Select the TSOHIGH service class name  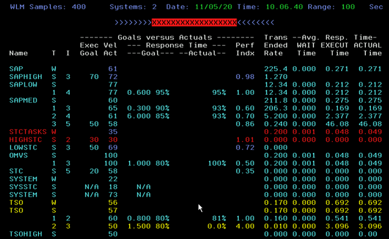[26, 234]
